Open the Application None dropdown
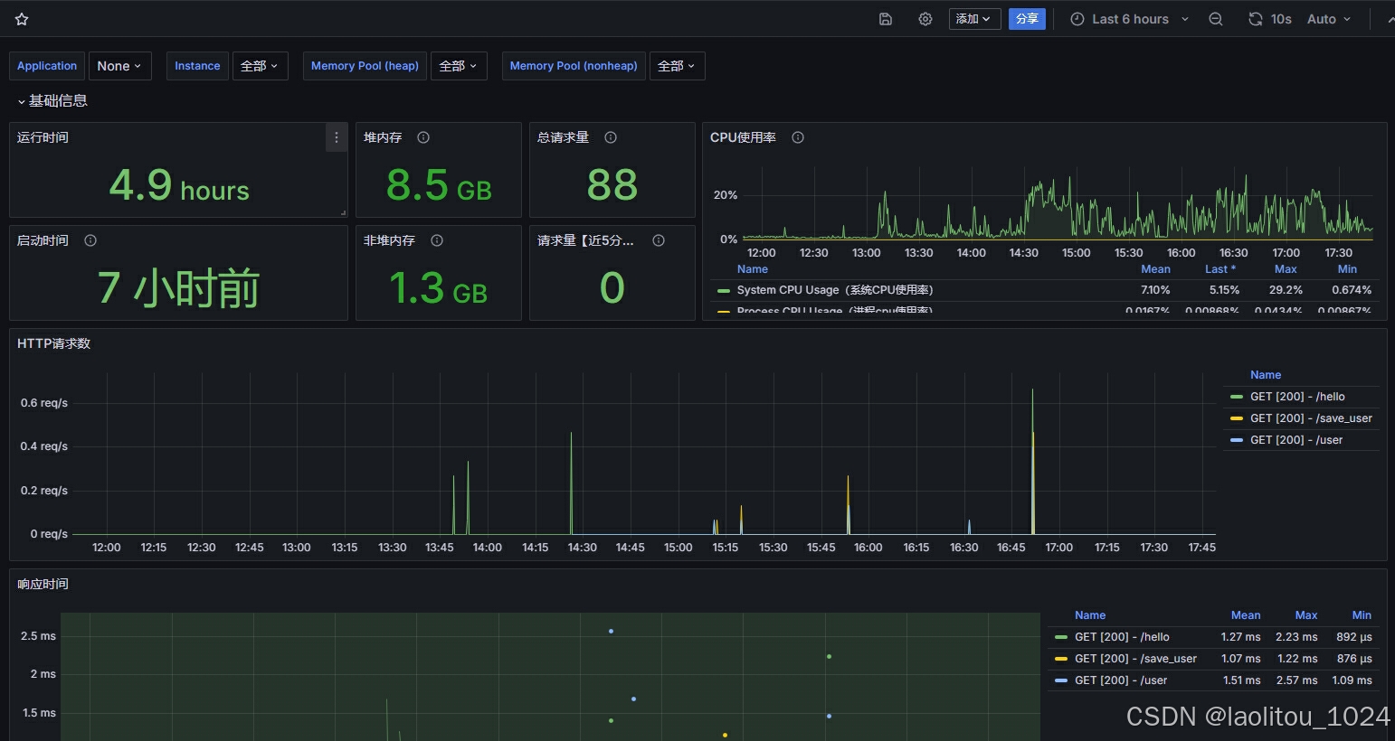Image resolution: width=1395 pixels, height=741 pixels. [x=119, y=66]
